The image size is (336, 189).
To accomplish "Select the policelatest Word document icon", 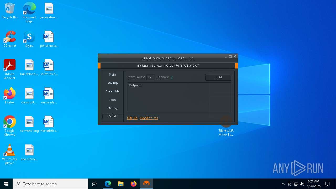I will tap(49, 39).
